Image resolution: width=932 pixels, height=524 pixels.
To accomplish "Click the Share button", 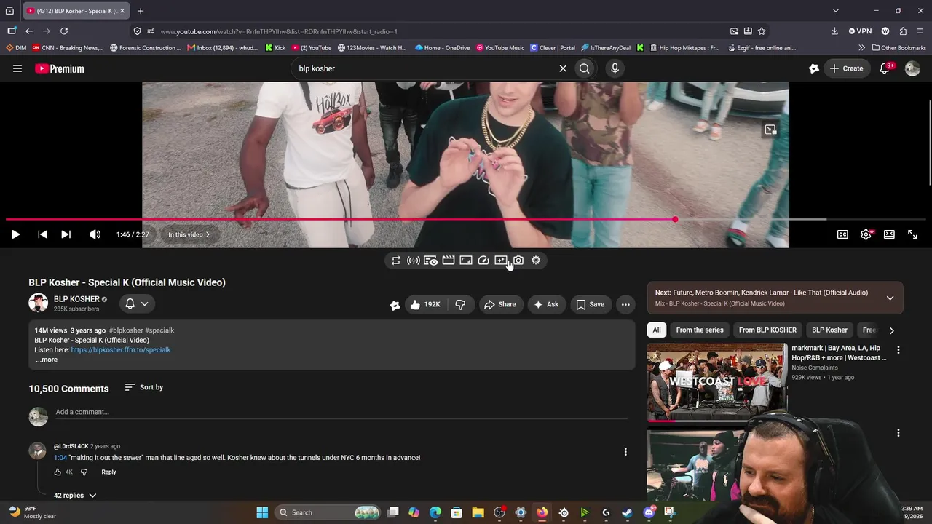I will (x=500, y=304).
